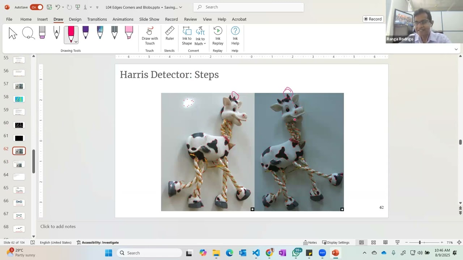Toggle the Notes pane

click(310, 242)
